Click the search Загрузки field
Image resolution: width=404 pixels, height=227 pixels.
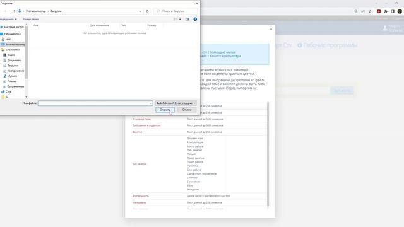pos(175,11)
